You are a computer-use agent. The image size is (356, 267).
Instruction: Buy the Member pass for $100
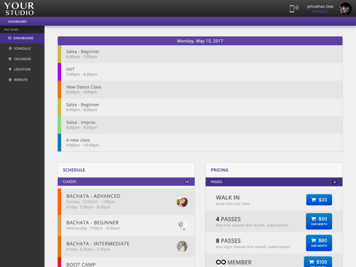pos(318,262)
